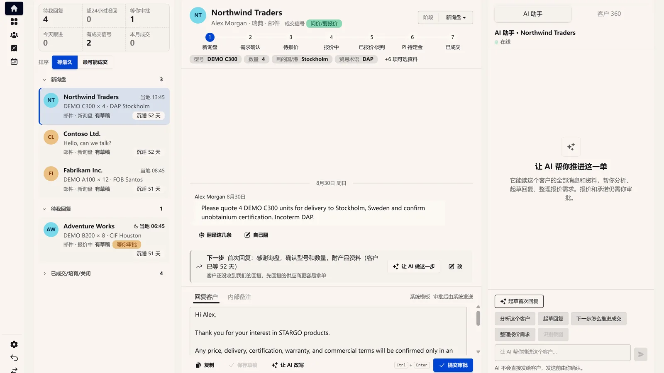The image size is (664, 373).
Task: Click the 起草回复 button
Action: coord(553,319)
